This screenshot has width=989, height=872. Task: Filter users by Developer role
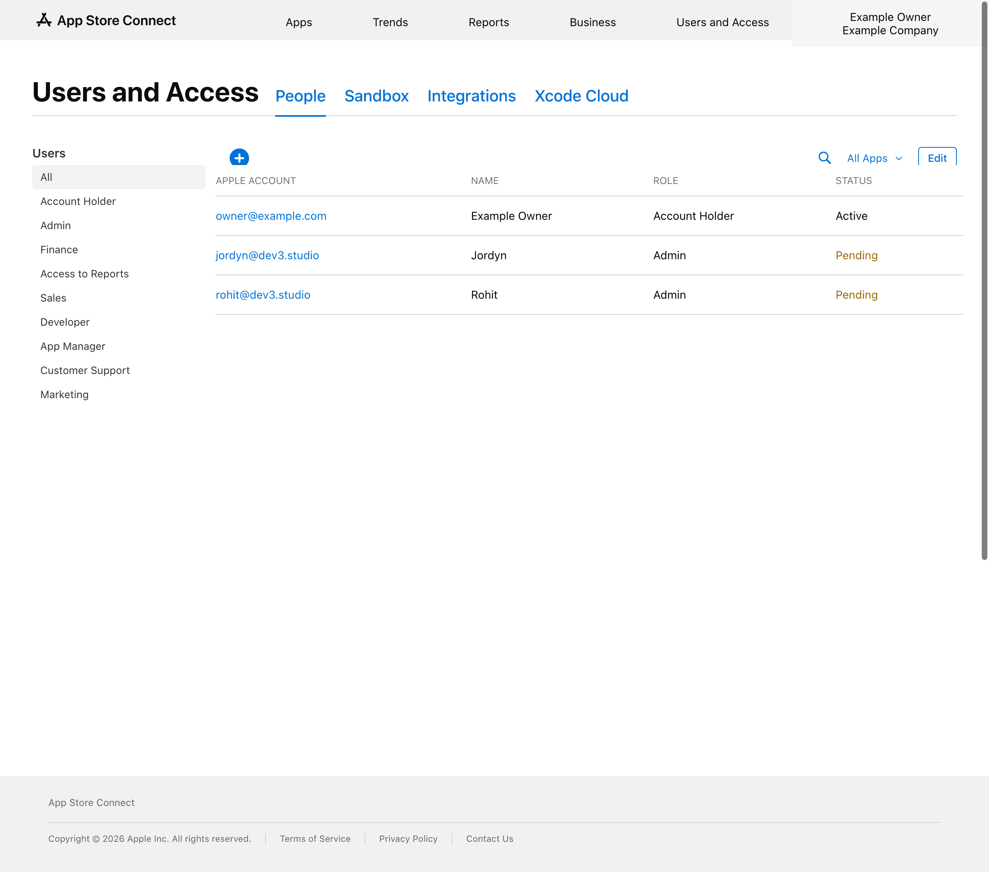[x=65, y=322]
